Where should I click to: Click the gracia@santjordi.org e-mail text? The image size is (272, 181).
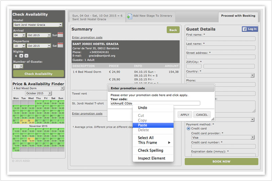(102, 56)
